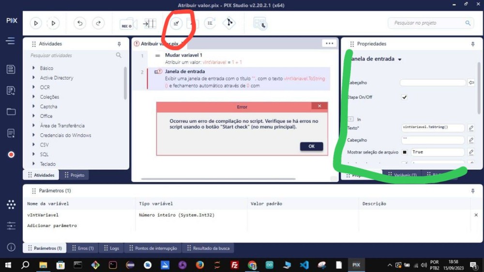Click the Texto* vIntVariavel.ToString() field
The image size is (484, 272).
[x=433, y=128]
